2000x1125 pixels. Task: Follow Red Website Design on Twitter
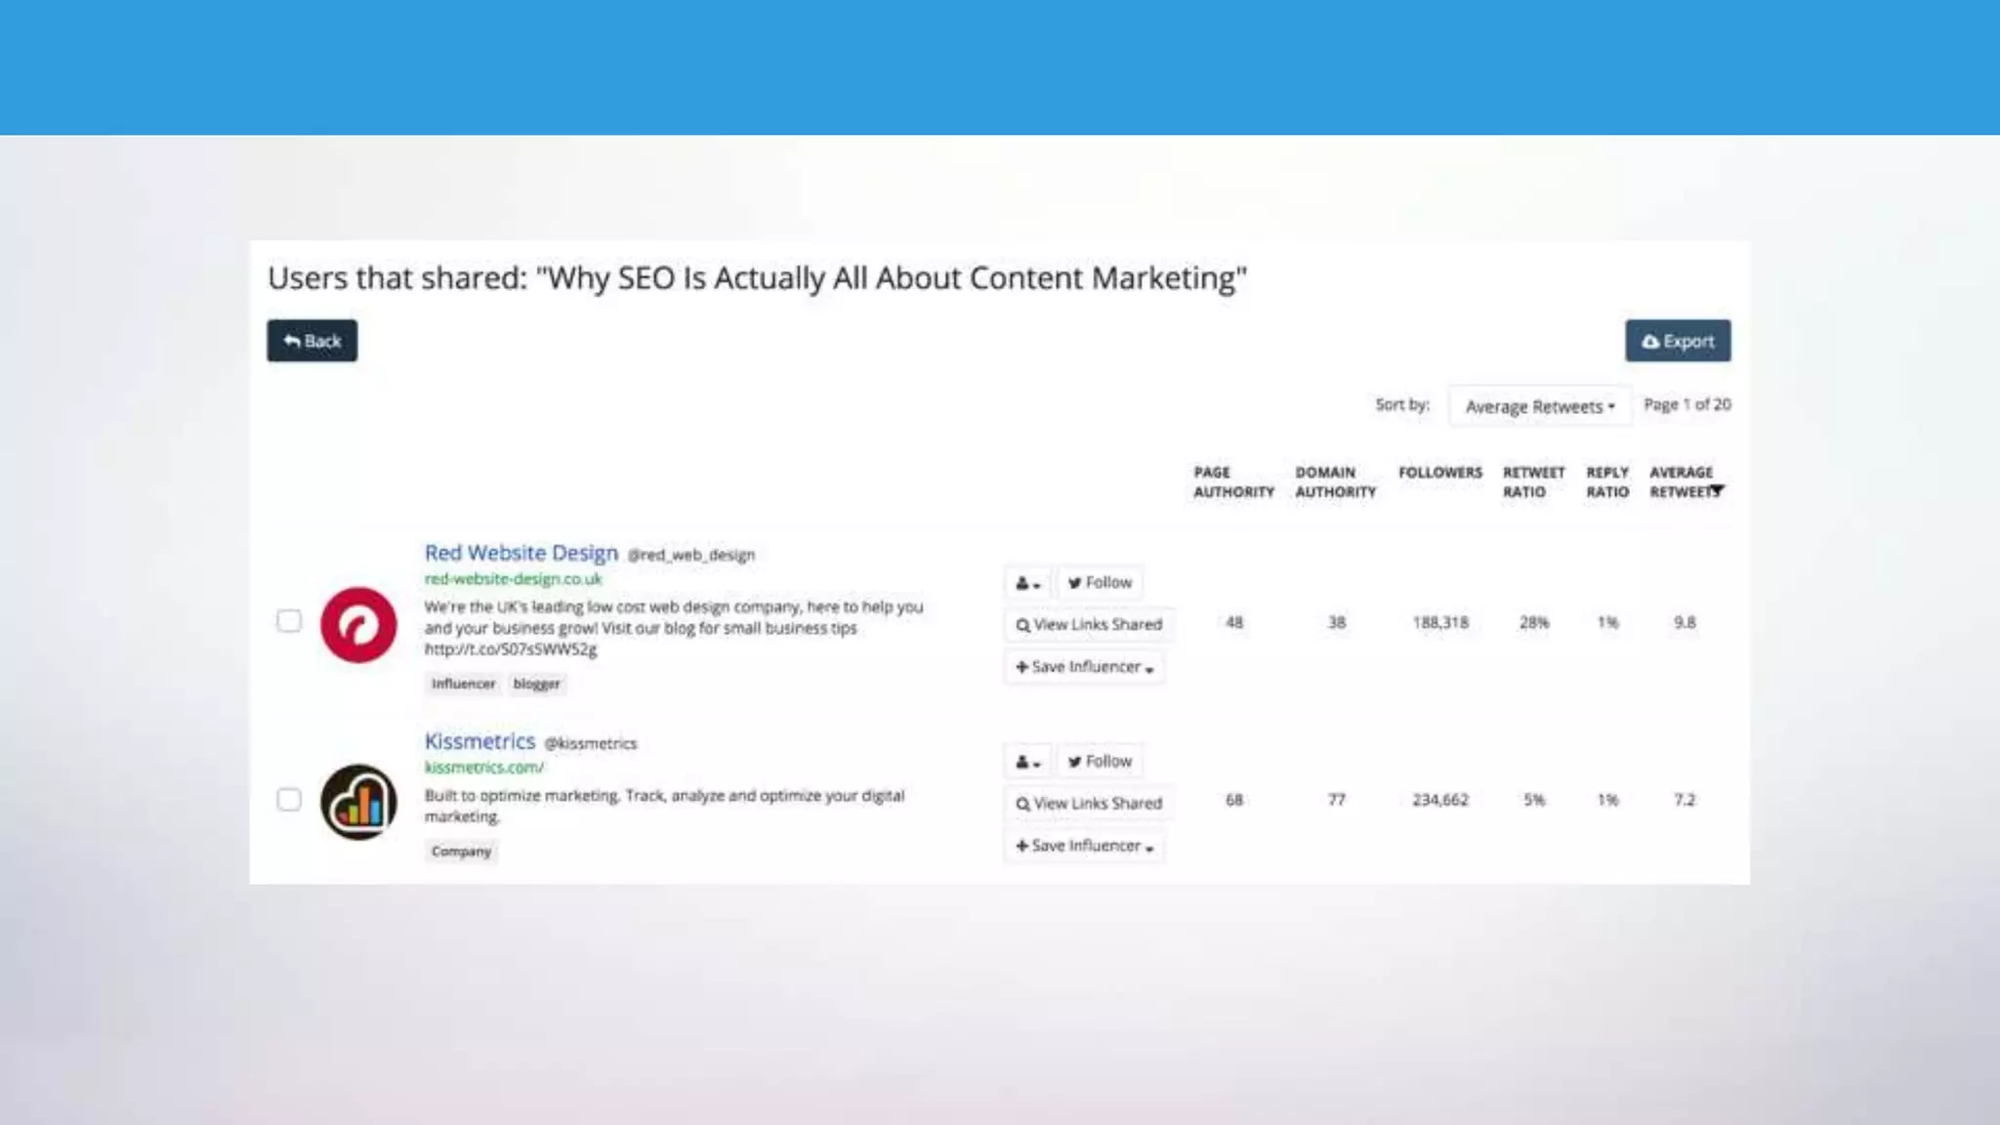coord(1100,583)
